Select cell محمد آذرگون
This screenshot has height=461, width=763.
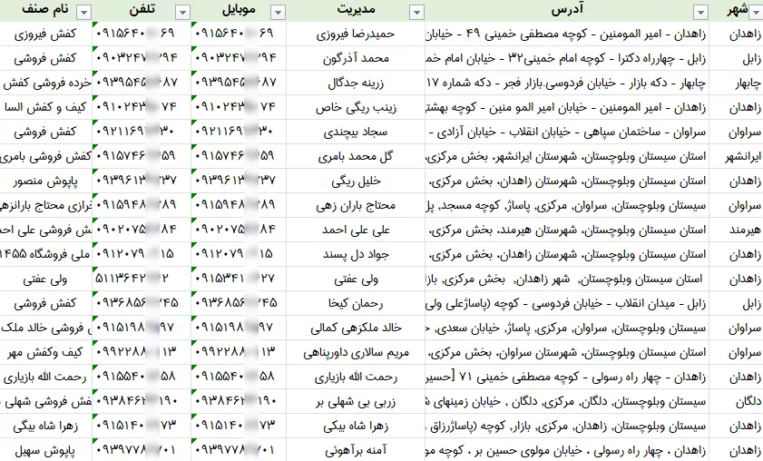point(356,58)
